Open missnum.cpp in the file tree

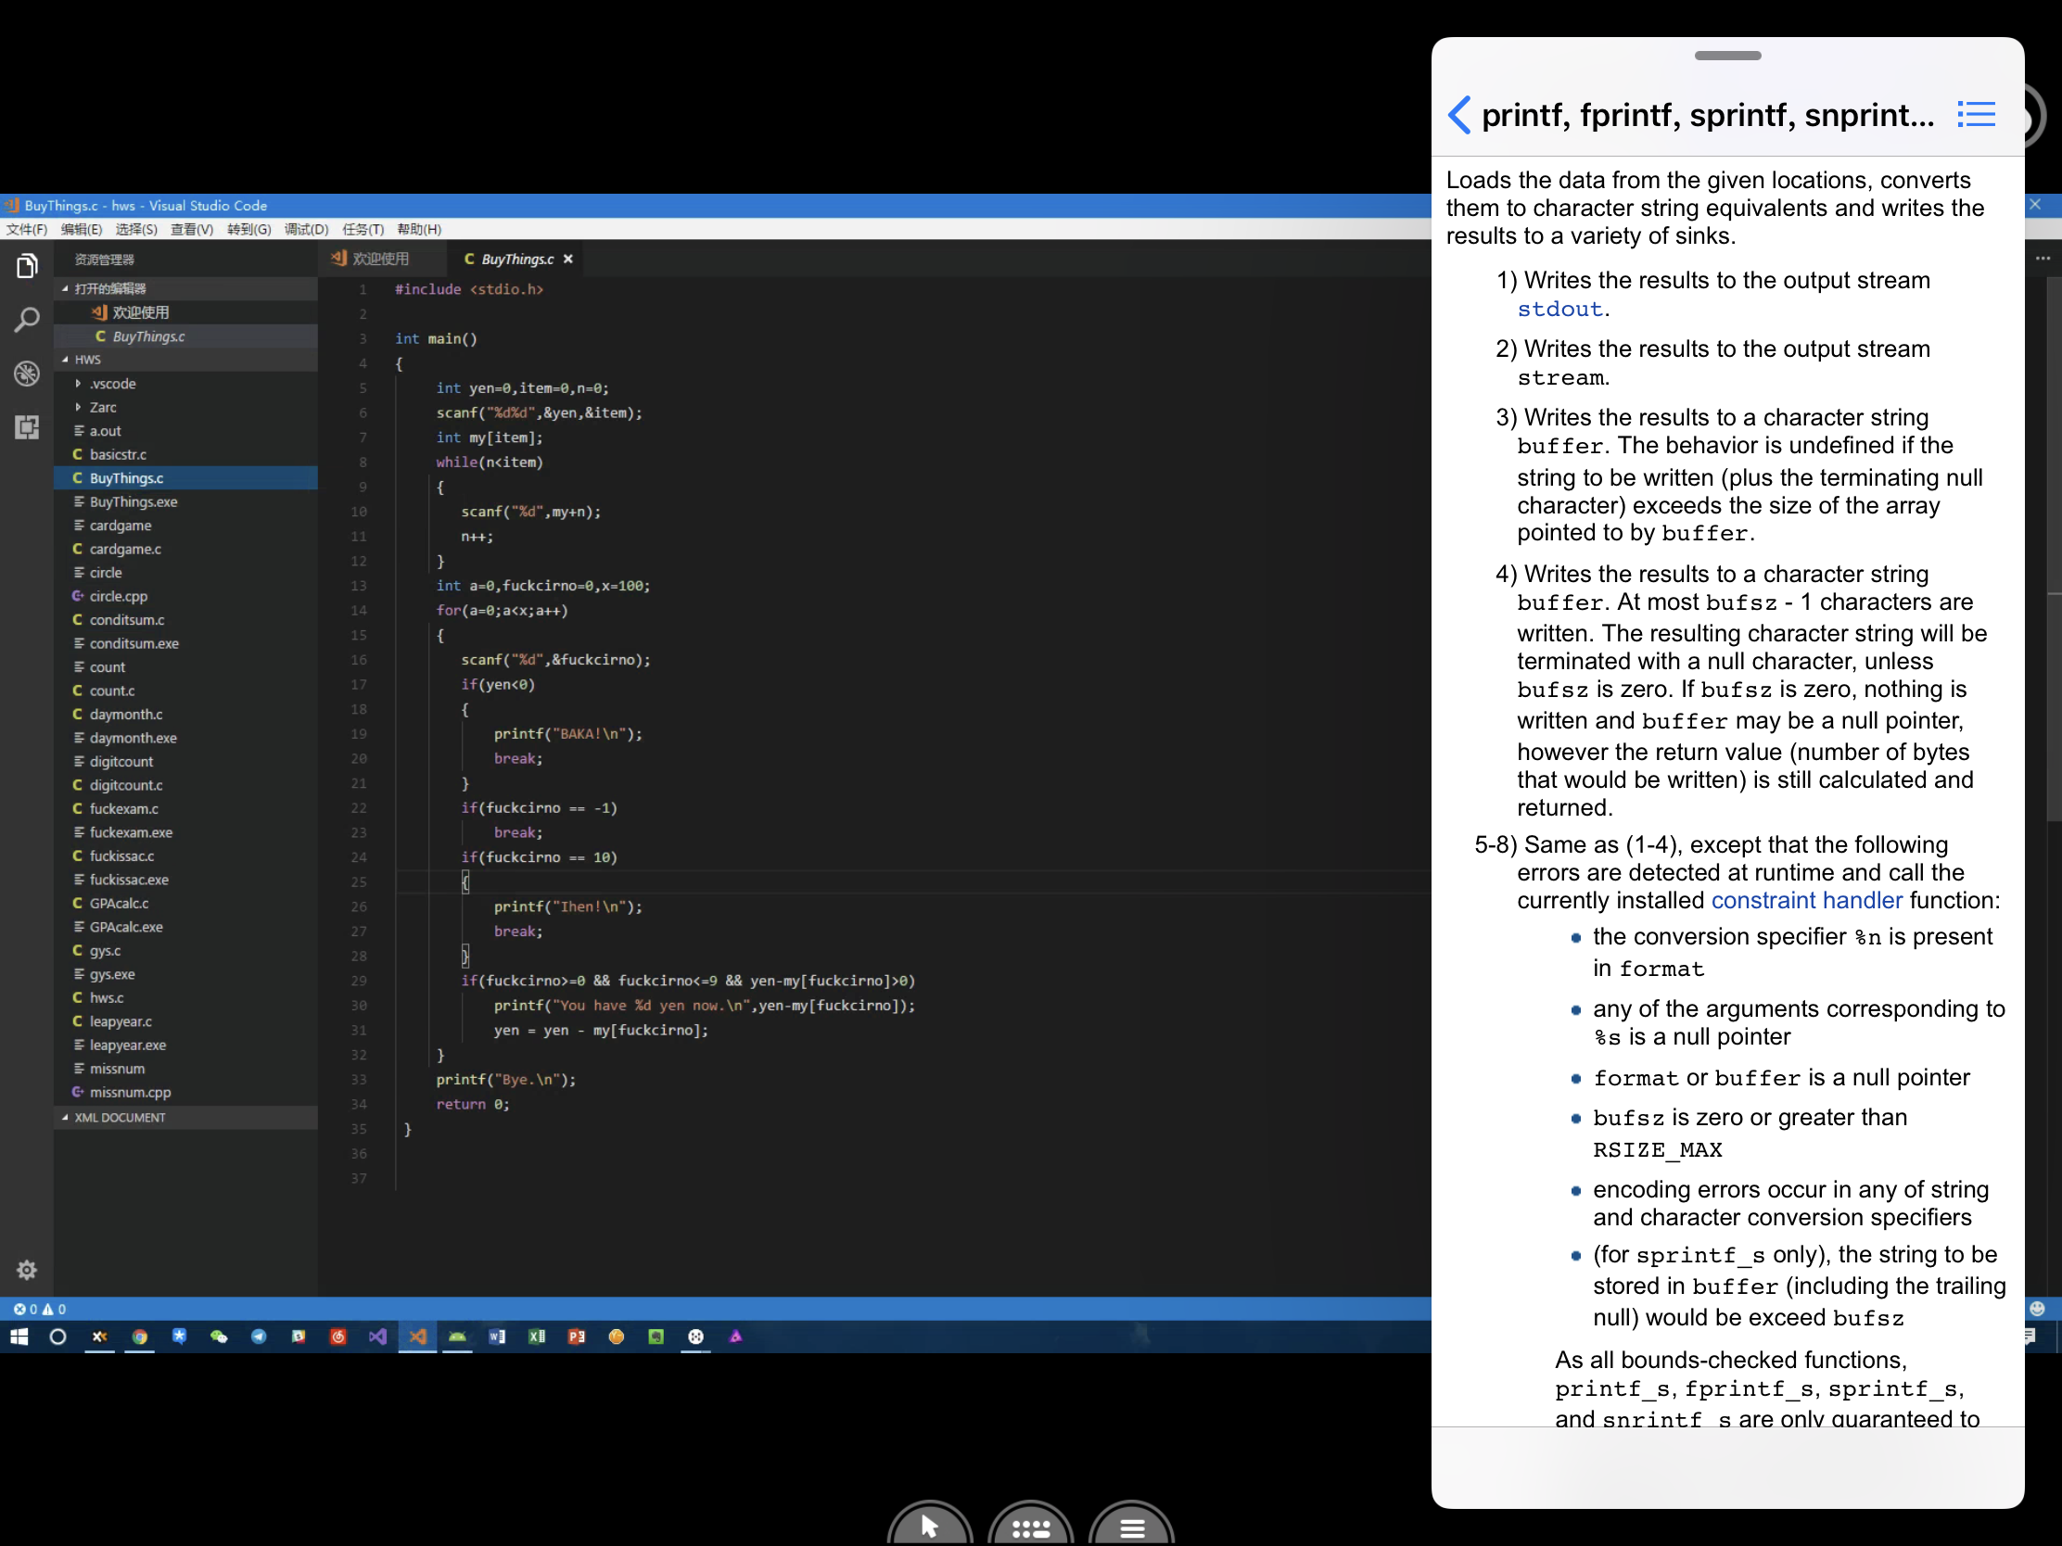coord(186,1093)
